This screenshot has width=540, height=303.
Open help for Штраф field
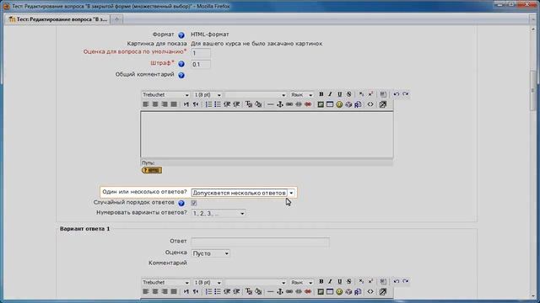pyautogui.click(x=181, y=64)
